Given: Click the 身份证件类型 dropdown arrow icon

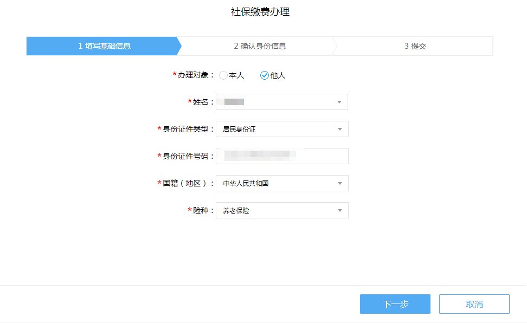Looking at the screenshot, I should pyautogui.click(x=340, y=129).
